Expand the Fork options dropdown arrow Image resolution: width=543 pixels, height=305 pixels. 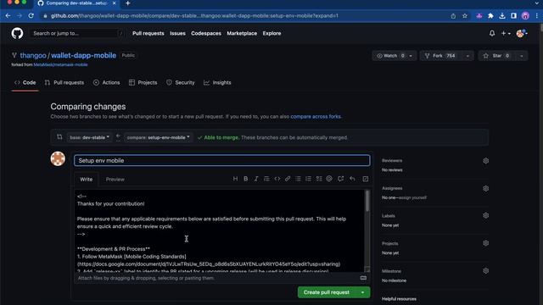467,56
